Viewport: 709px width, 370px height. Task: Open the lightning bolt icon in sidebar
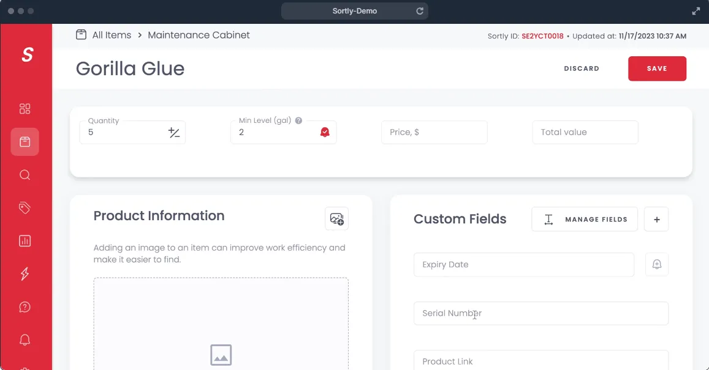[25, 274]
